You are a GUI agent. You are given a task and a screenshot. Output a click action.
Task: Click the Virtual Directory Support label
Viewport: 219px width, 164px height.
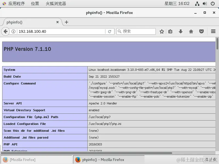pyautogui.click(x=24, y=110)
